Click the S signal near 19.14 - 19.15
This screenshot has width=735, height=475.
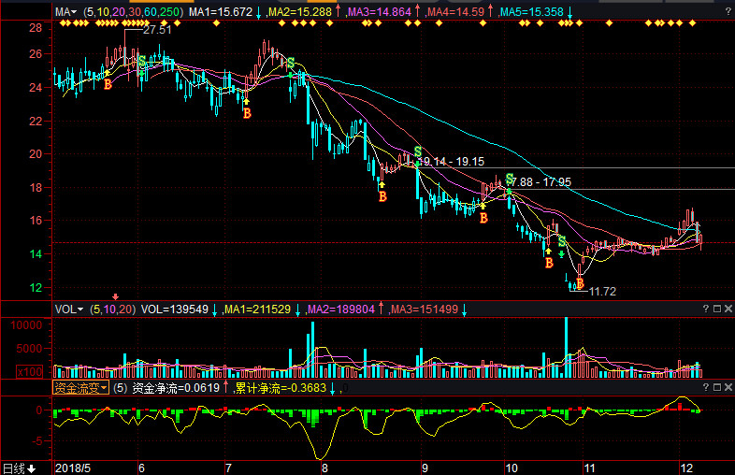[x=417, y=151]
